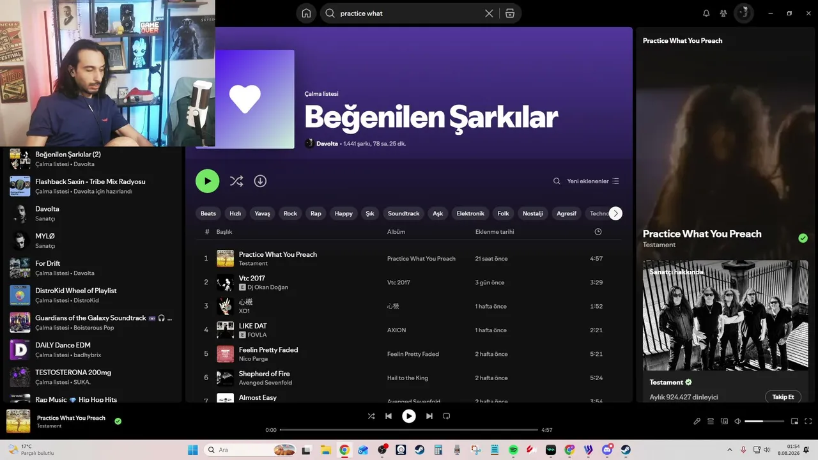Open the notifications bell

point(706,13)
